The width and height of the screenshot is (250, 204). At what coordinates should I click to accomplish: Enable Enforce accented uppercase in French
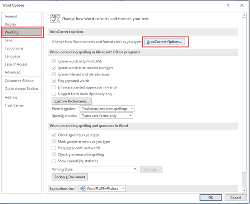[x=54, y=87]
